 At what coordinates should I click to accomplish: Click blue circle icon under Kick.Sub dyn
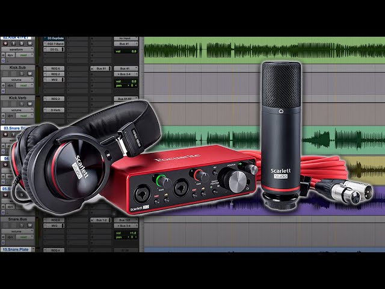click(x=3, y=91)
